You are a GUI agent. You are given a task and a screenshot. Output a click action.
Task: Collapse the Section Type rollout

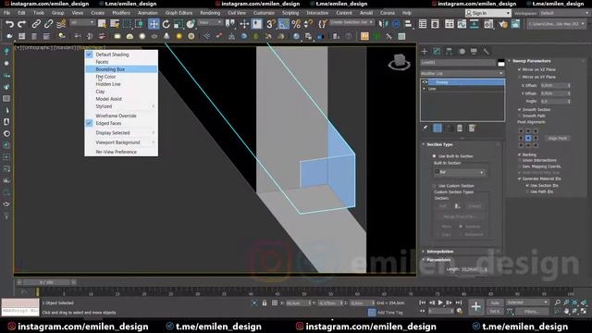[x=439, y=144]
